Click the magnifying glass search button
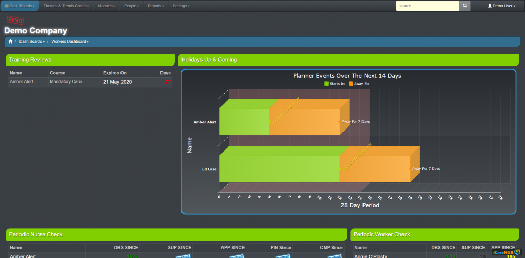Image resolution: width=525 pixels, height=258 pixels. click(x=465, y=6)
